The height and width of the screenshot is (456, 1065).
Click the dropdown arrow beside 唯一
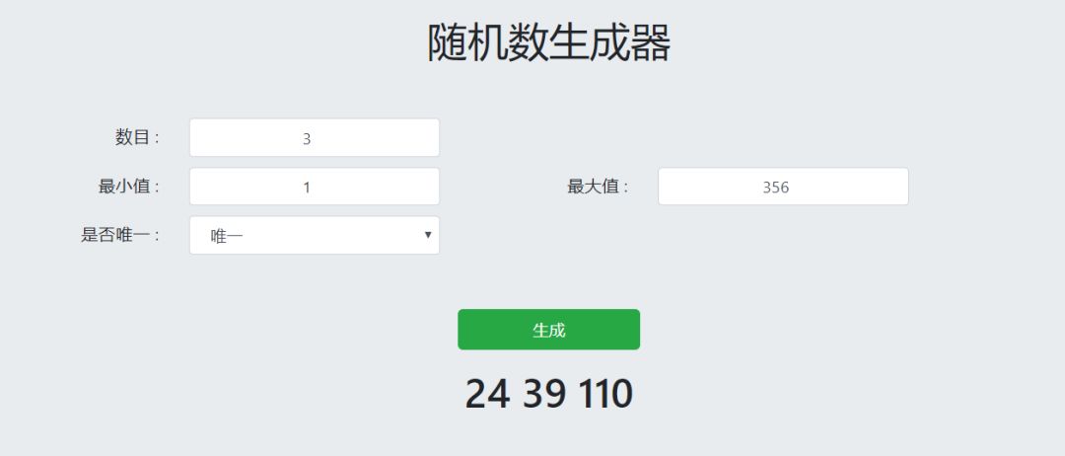[428, 235]
